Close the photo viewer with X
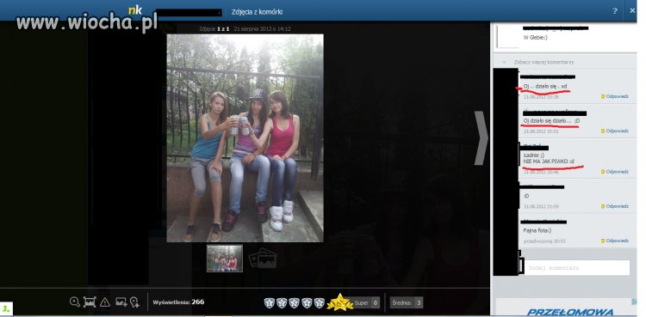Screen dimensions: 646x317 [x=632, y=11]
